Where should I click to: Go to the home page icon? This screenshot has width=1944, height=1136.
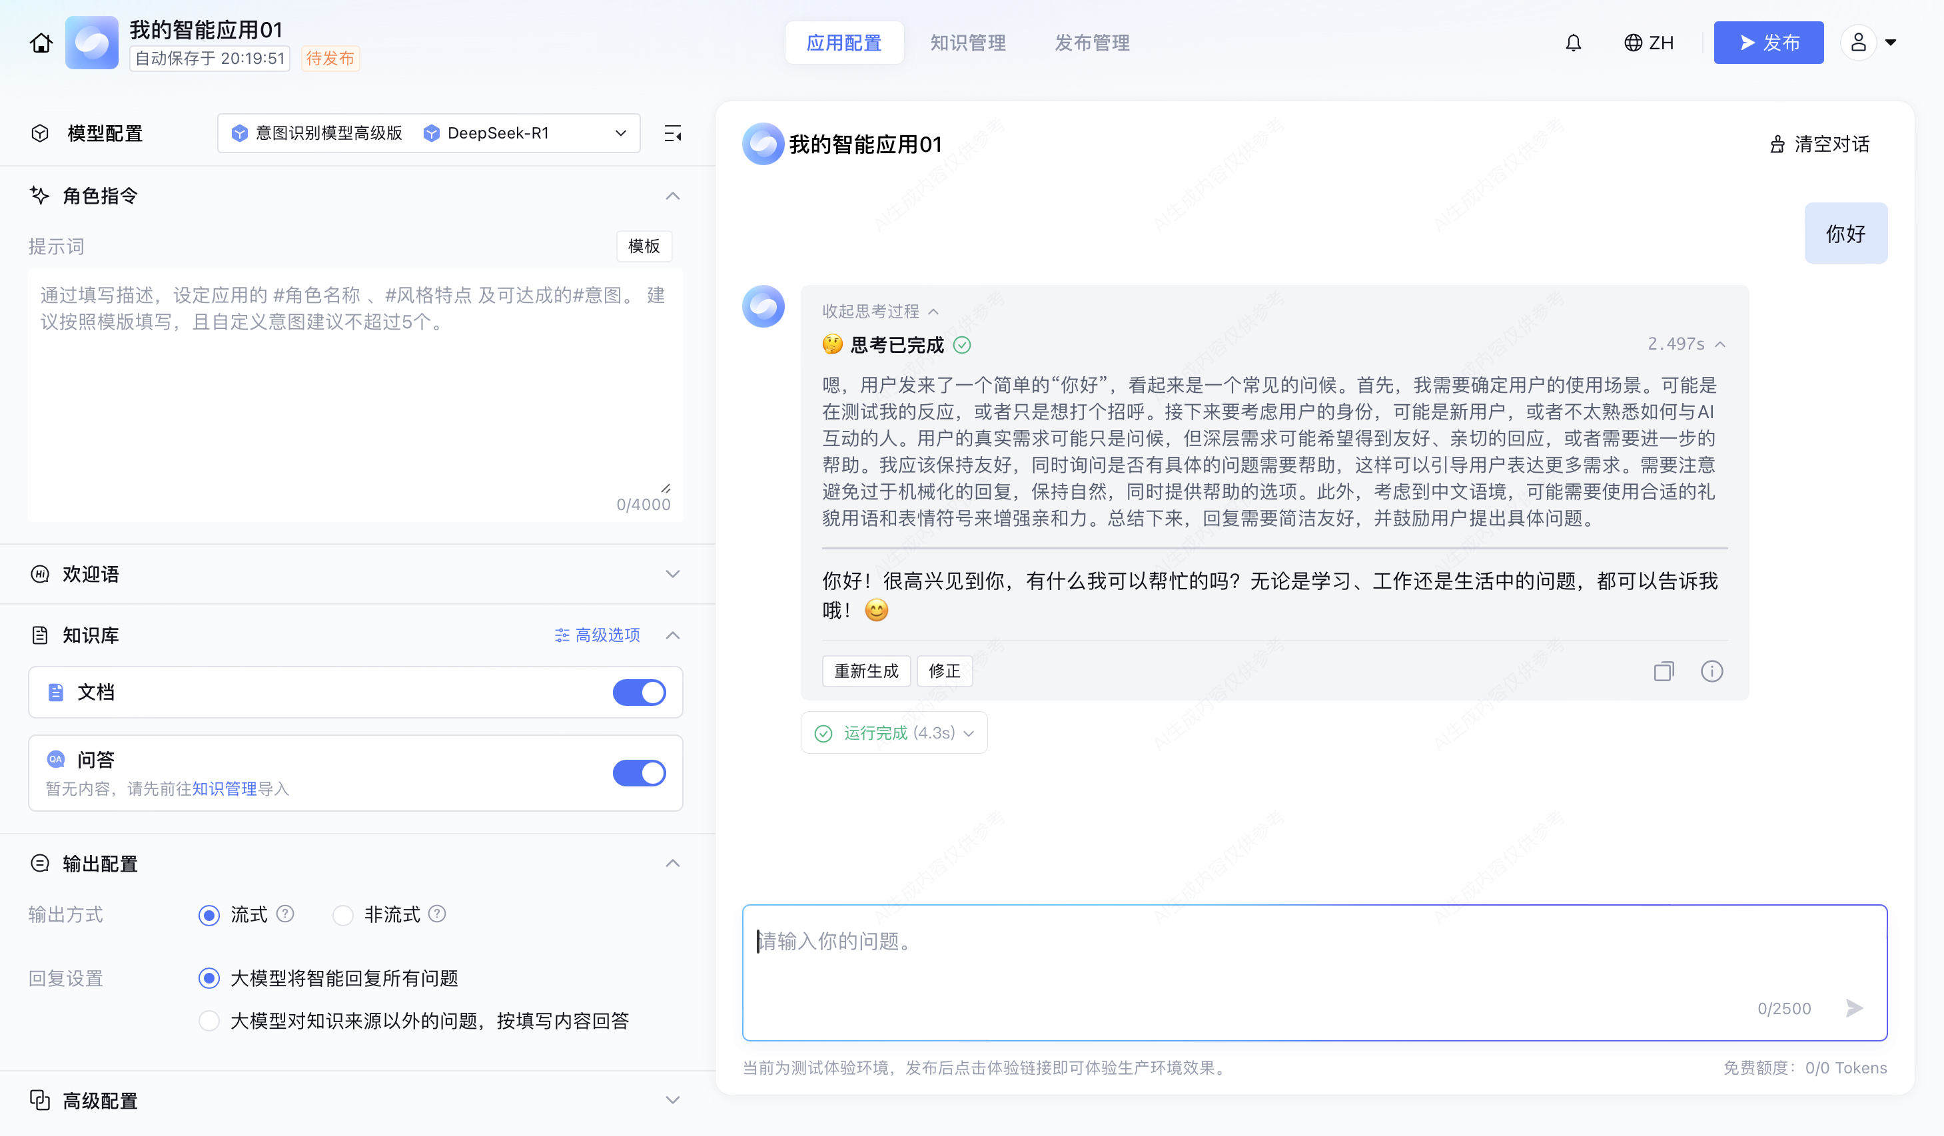point(41,43)
